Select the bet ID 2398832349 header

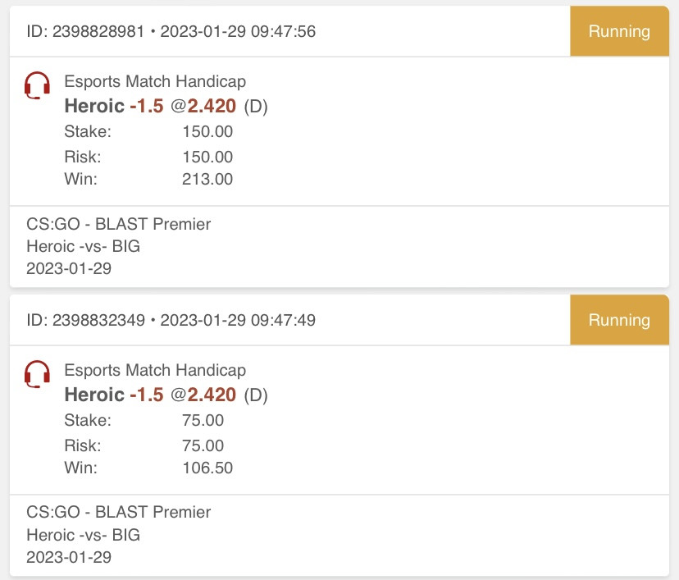tap(171, 321)
